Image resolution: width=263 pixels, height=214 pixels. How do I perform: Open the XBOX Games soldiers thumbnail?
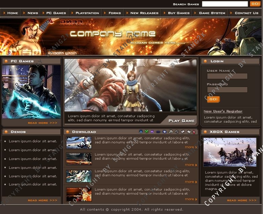tap(230, 152)
